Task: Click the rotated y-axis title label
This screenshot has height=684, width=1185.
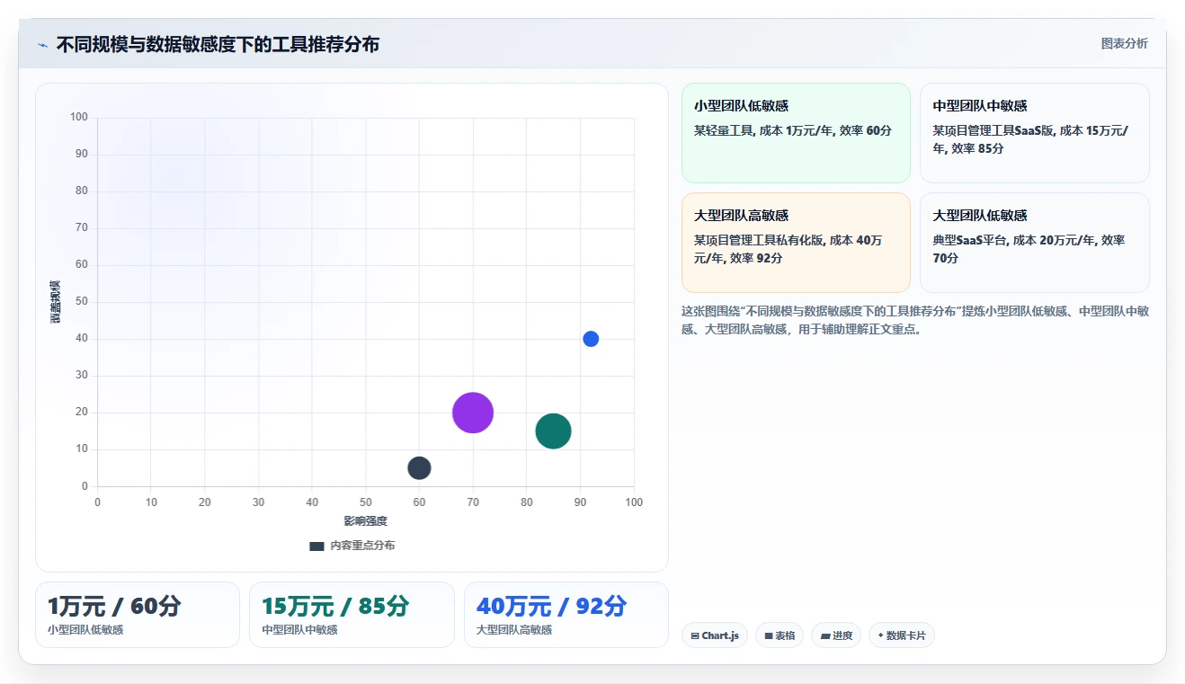Action: point(56,301)
